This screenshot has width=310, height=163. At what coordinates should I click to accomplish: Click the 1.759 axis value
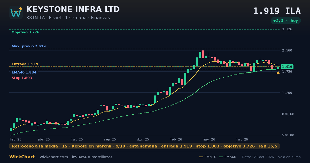(287, 72)
